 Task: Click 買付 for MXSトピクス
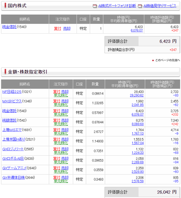(x=57, y=101)
